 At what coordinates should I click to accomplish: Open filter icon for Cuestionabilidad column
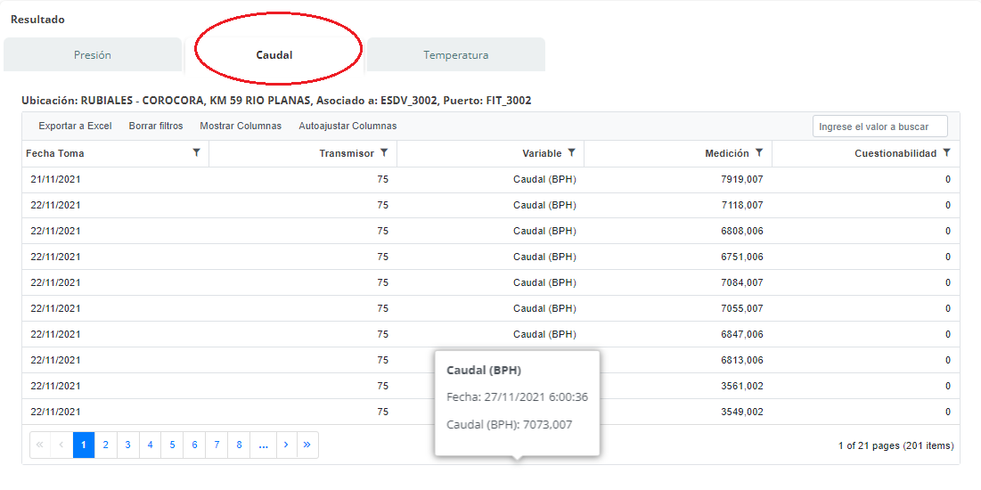coord(946,153)
